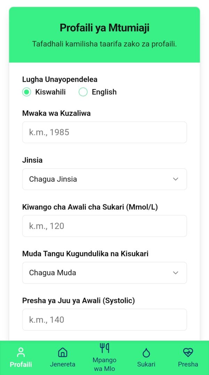The image size is (209, 375).
Task: Open the Mpango wa Mlo tab label
Action: (104, 364)
